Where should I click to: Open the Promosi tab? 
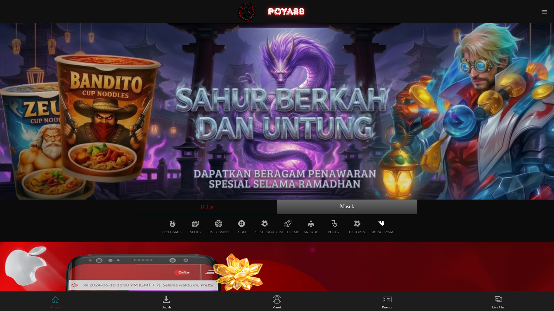tap(388, 302)
